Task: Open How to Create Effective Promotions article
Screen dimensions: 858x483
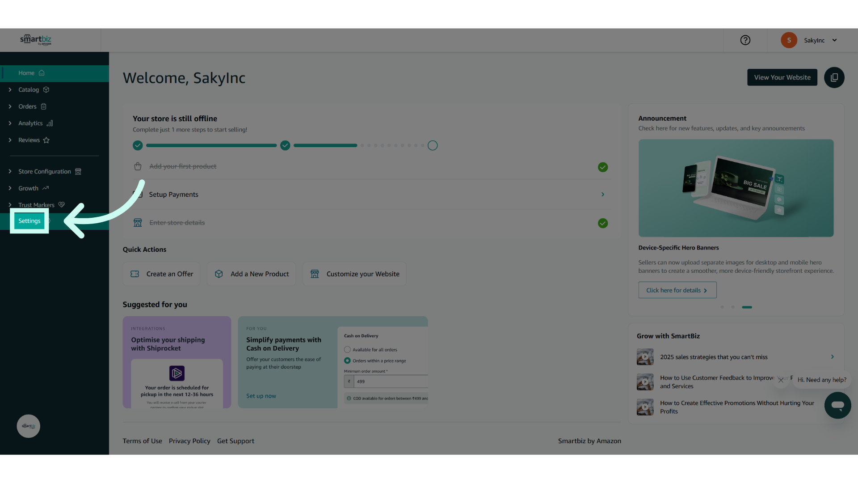Action: tap(737, 407)
